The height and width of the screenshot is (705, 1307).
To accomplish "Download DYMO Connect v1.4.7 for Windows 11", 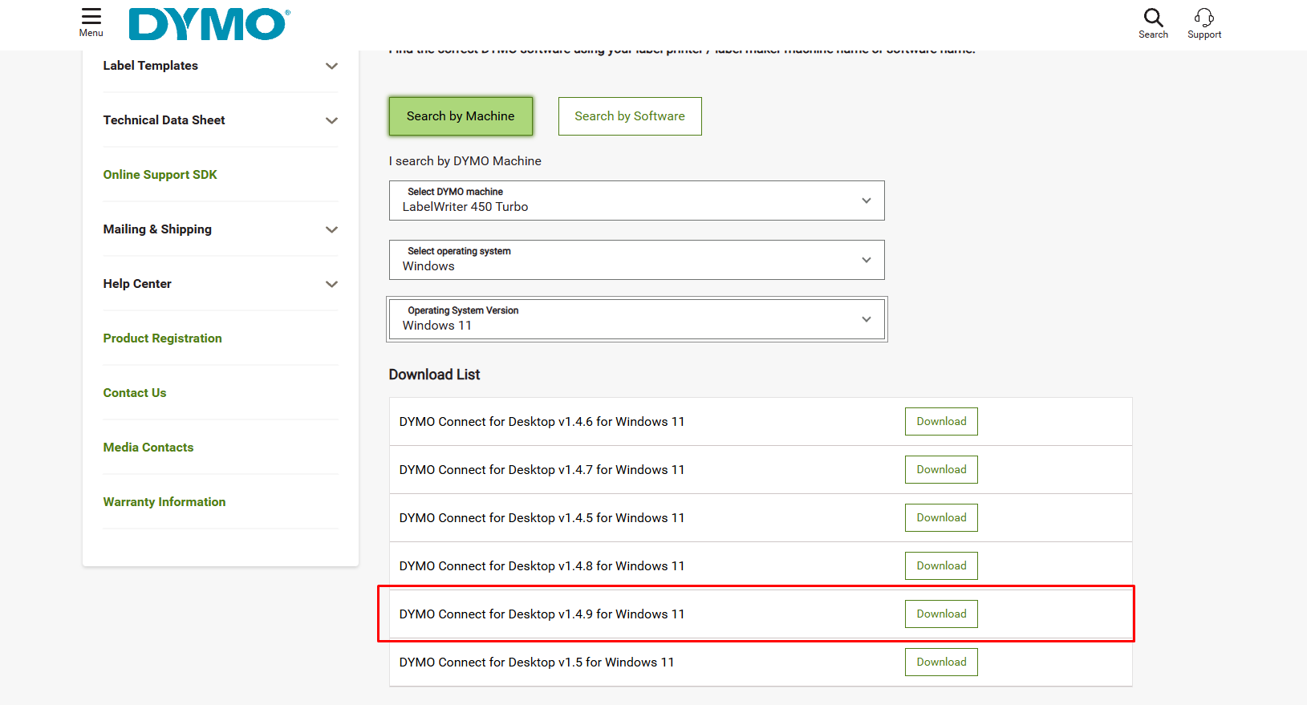I will (x=941, y=470).
